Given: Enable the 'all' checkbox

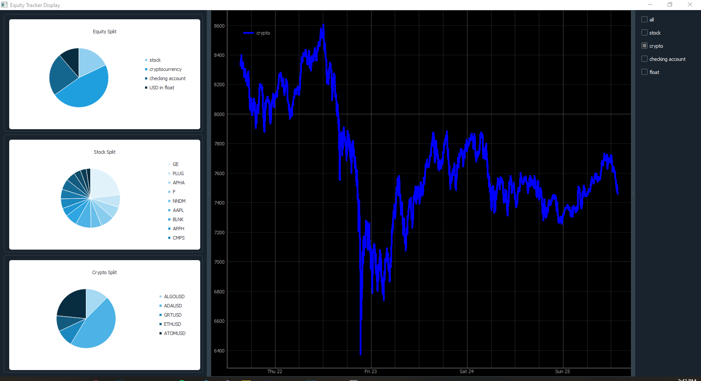Looking at the screenshot, I should [644, 19].
